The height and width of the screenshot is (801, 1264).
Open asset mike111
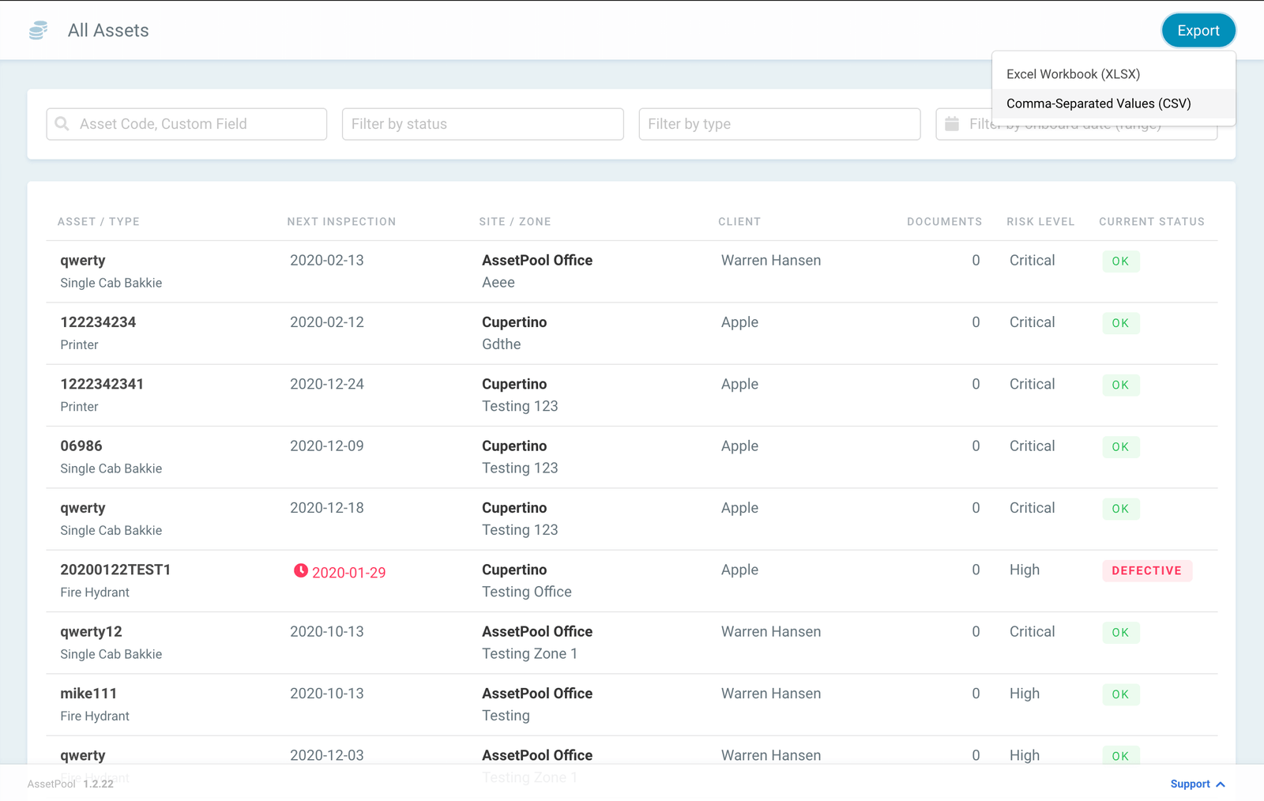(88, 694)
